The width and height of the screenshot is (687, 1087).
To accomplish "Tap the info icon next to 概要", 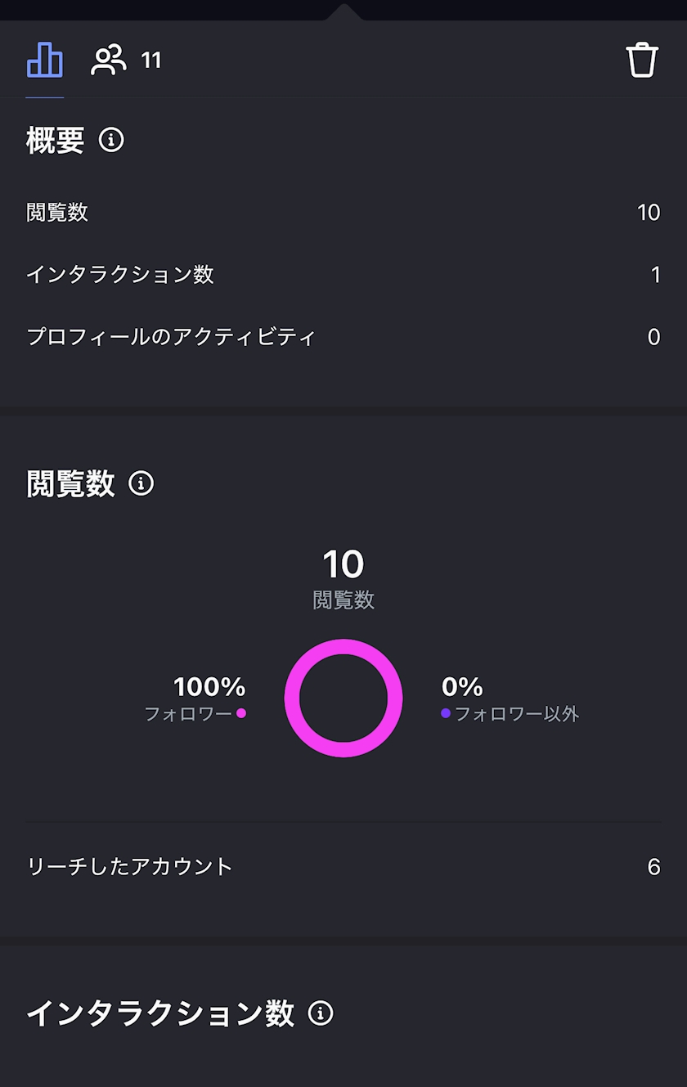I will click(111, 141).
